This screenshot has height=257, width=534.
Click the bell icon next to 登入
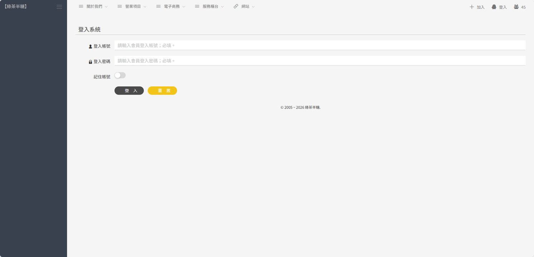point(494,7)
